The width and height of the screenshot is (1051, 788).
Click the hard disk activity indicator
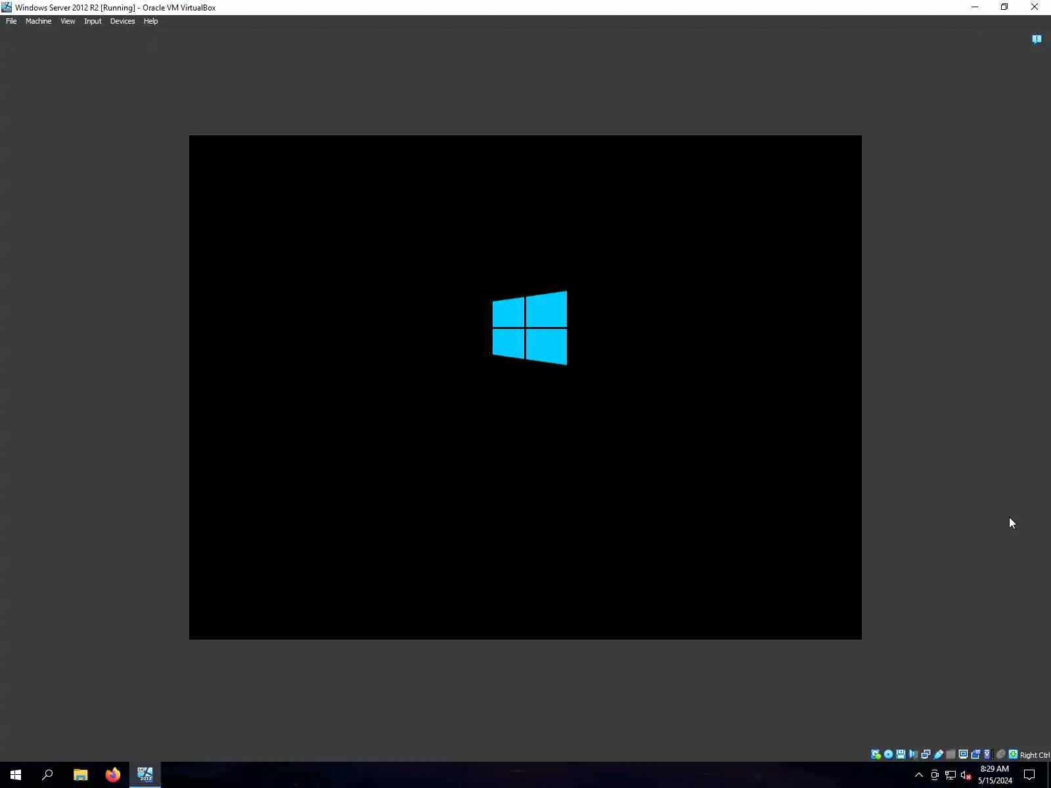(876, 755)
